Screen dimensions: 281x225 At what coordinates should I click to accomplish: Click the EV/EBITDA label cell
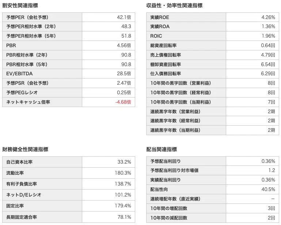click(42, 74)
